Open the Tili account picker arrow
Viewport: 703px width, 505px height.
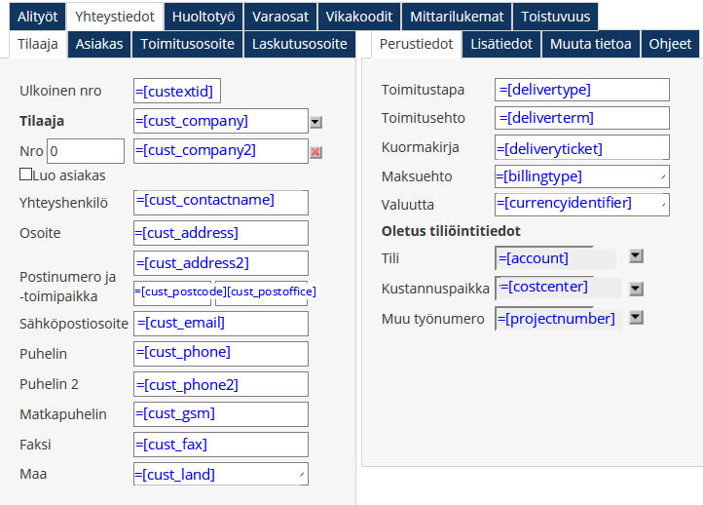point(636,256)
